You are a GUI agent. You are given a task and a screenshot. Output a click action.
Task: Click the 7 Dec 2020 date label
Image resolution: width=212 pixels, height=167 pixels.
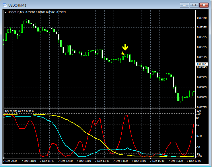[11, 161]
